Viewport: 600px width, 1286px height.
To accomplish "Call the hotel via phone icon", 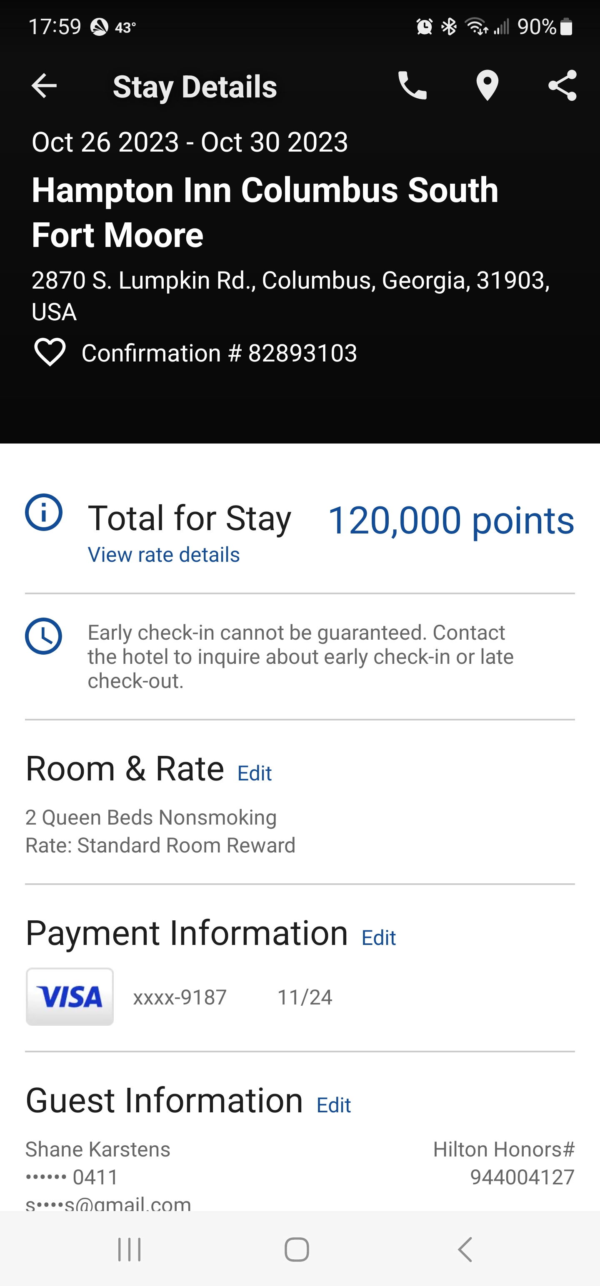I will click(x=412, y=86).
